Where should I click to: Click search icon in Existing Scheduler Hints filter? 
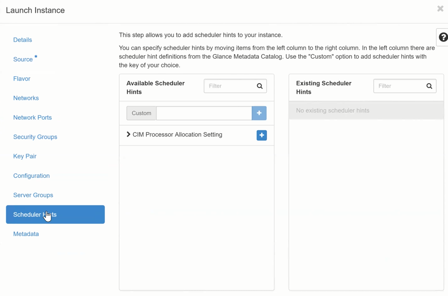click(x=429, y=86)
